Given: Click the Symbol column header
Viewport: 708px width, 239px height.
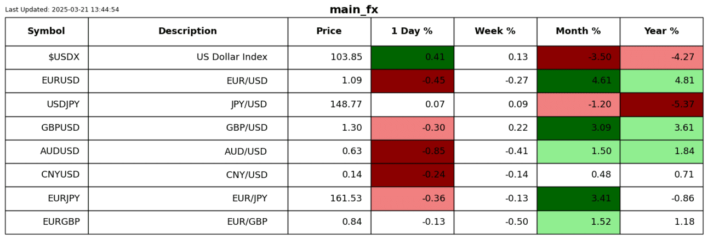Looking at the screenshot, I should click(x=47, y=31).
